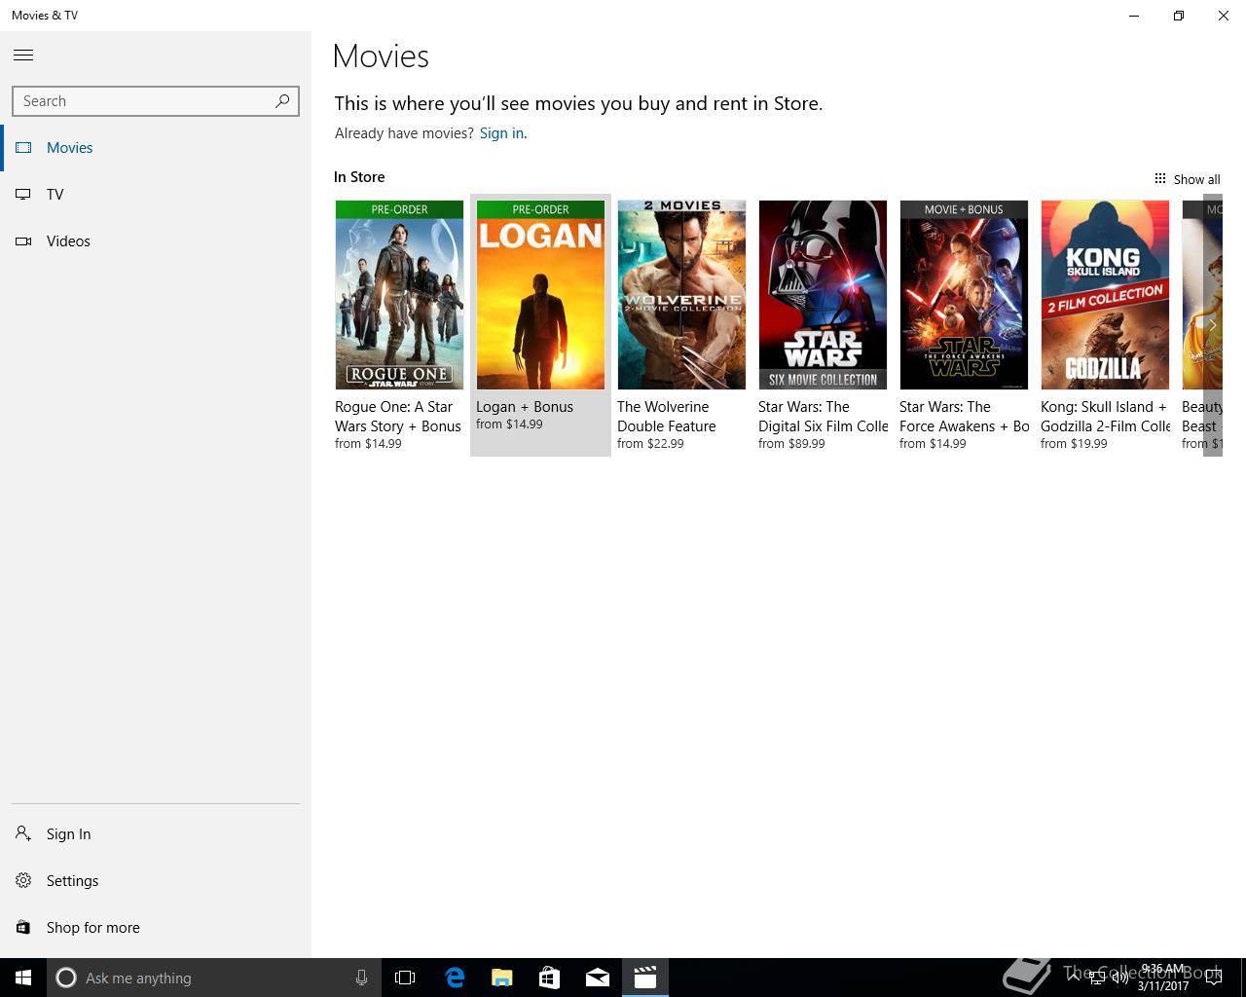Click Show all text link
Screen dimensions: 1246x997
(x=1196, y=179)
